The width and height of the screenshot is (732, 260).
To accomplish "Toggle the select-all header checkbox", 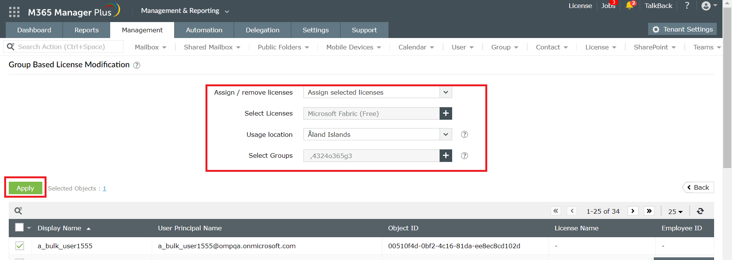I will click(19, 227).
